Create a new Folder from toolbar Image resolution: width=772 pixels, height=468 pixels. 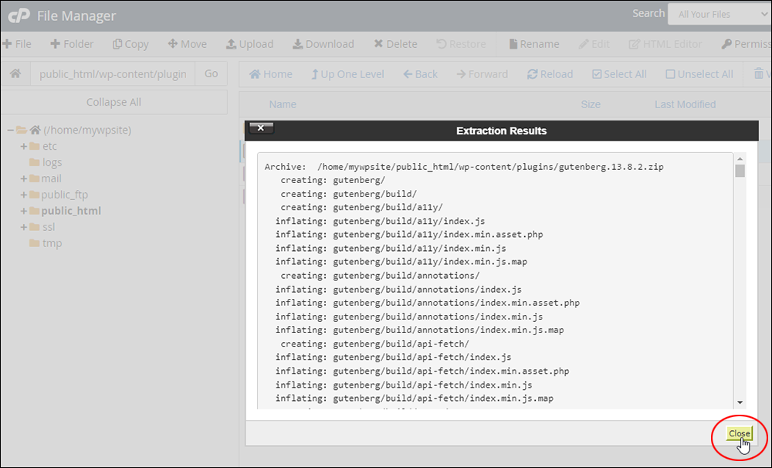click(72, 44)
